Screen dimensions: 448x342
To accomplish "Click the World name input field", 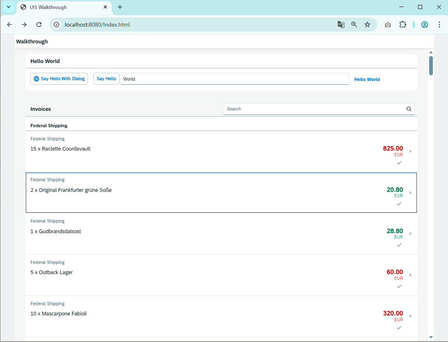I will coord(235,79).
